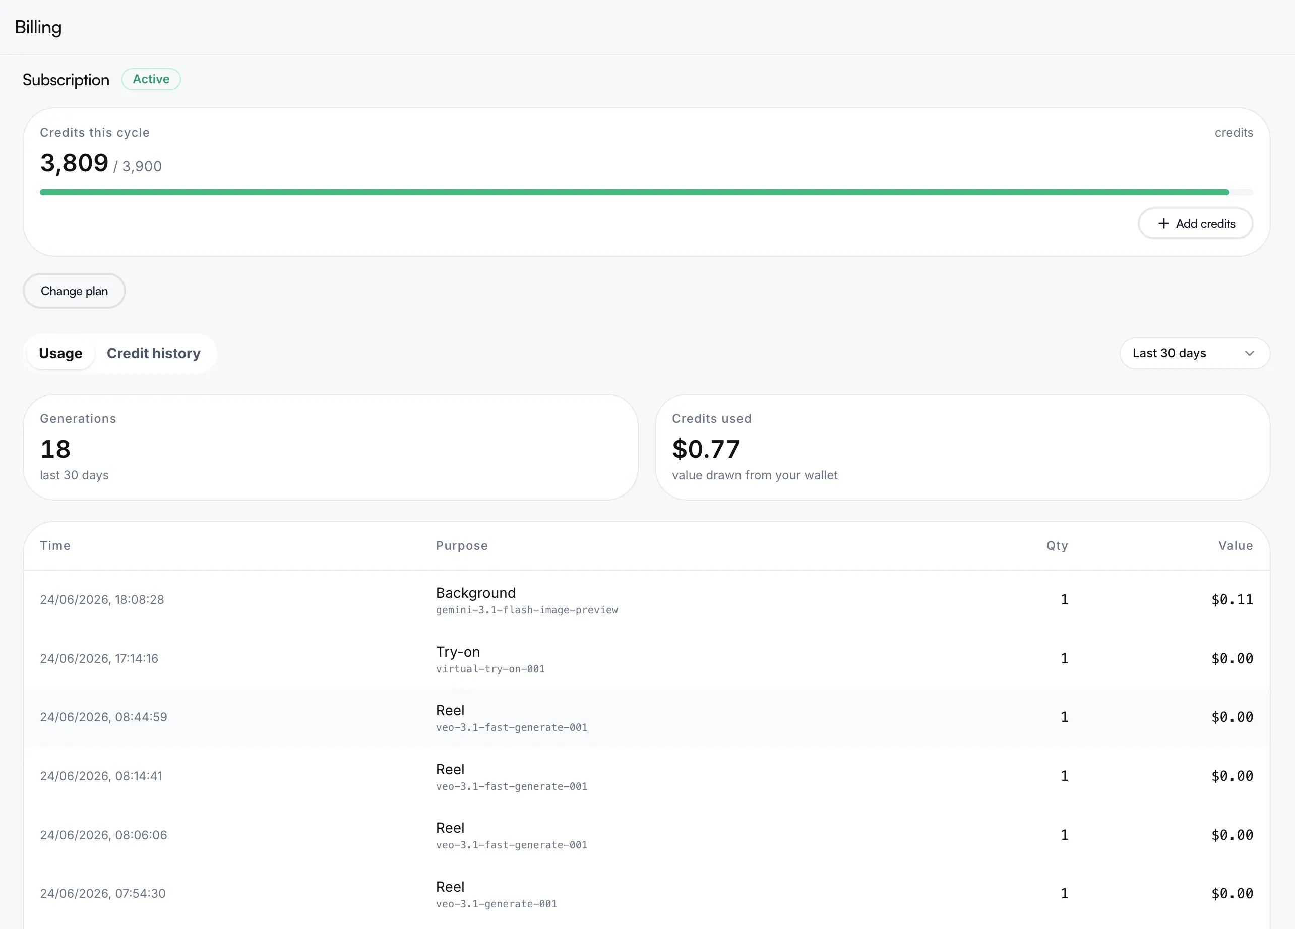Screen dimensions: 1295x929
Task: Click gemini-3.1-flash-image-preview model name
Action: tap(527, 610)
